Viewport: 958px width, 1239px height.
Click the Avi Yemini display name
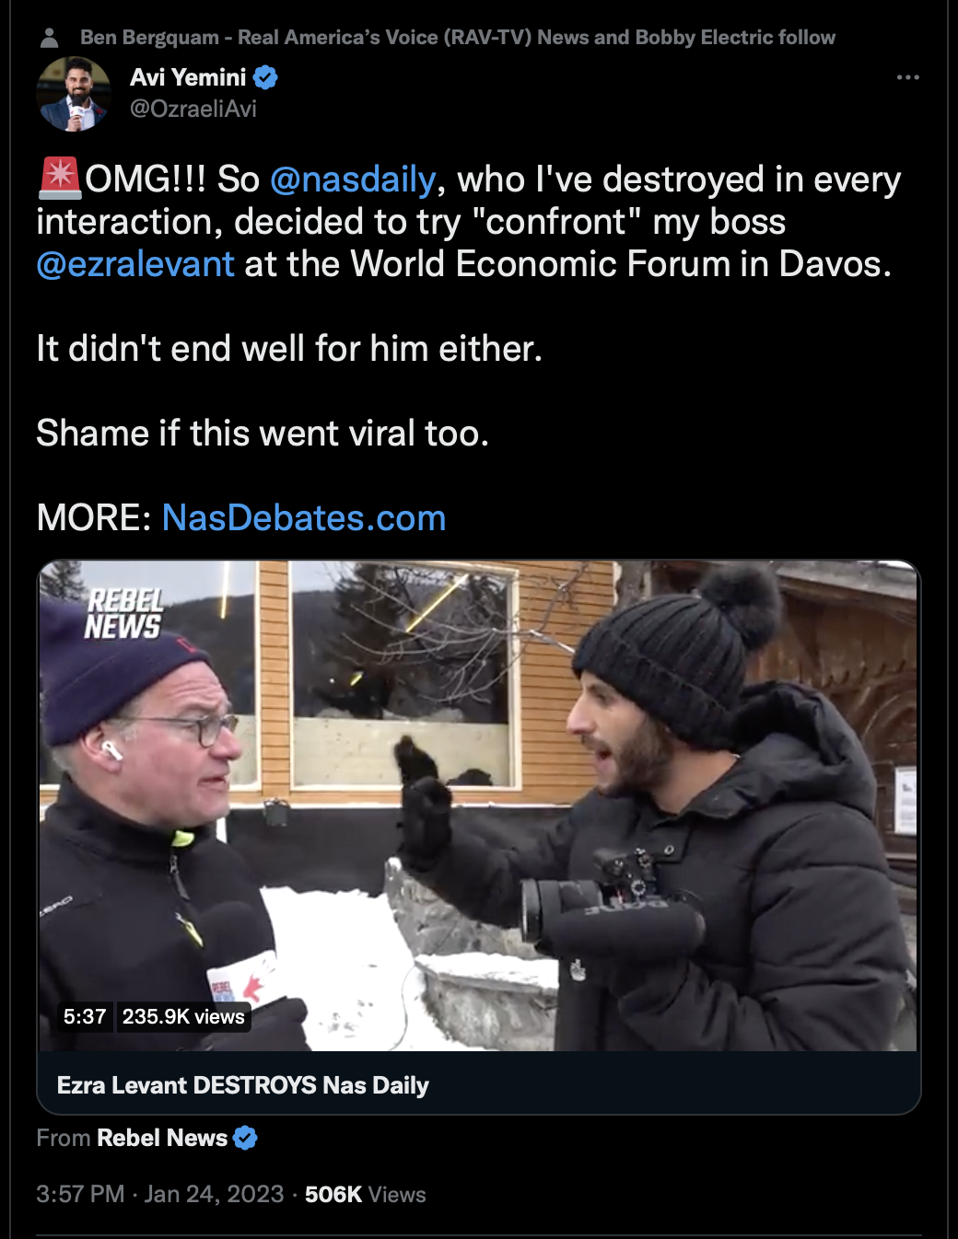point(188,77)
